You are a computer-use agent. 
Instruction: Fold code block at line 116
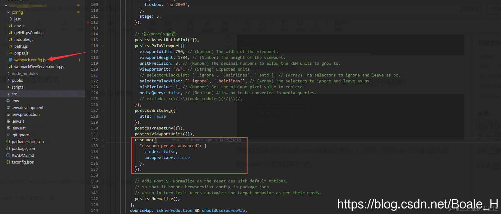(102, 46)
